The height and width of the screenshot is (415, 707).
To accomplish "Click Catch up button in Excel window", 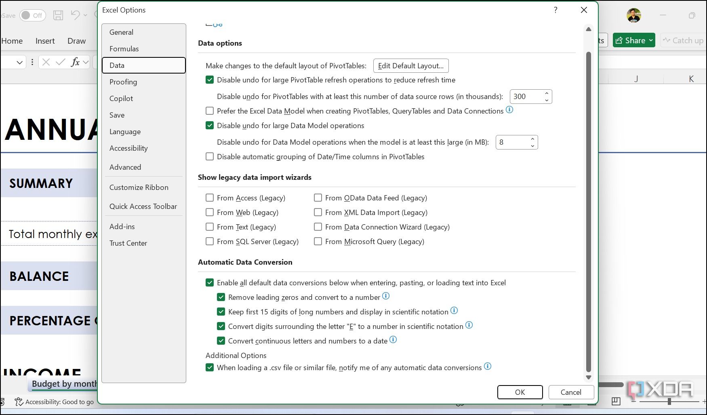I will 684,40.
